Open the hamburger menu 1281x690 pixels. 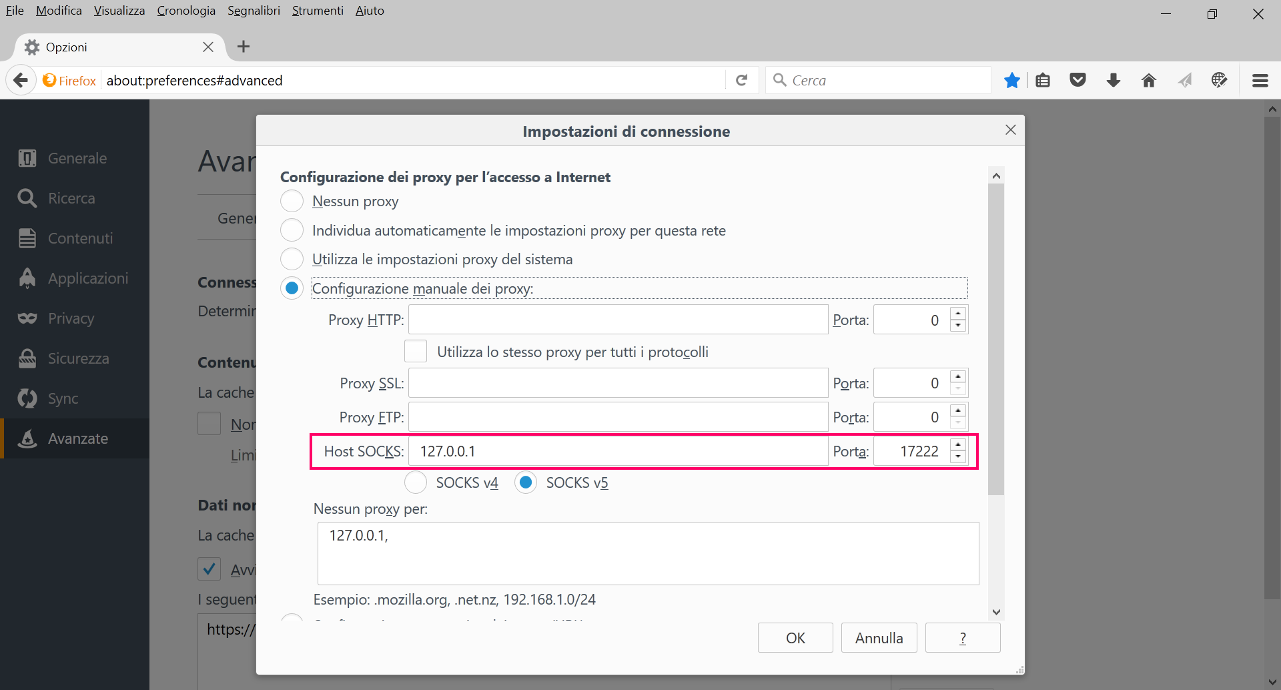point(1260,81)
